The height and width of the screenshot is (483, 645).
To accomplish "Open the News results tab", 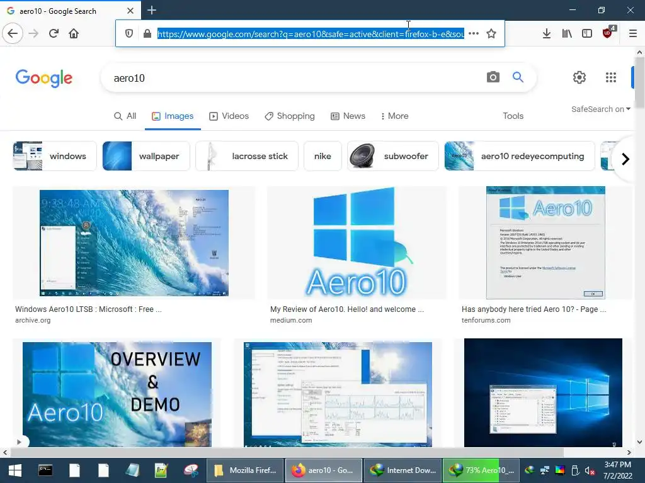I will point(348,116).
